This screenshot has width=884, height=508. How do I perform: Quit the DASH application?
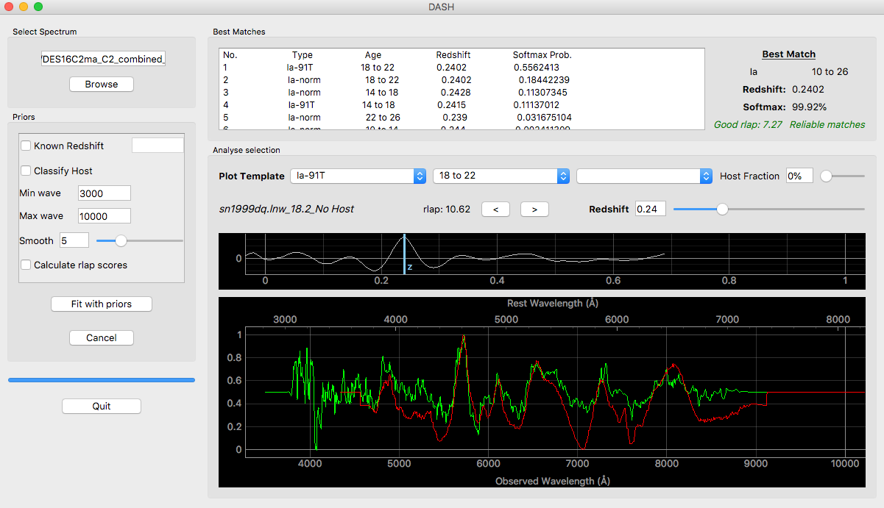(x=102, y=406)
